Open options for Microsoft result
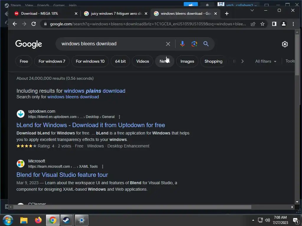This screenshot has height=226, width=302. coord(102,167)
